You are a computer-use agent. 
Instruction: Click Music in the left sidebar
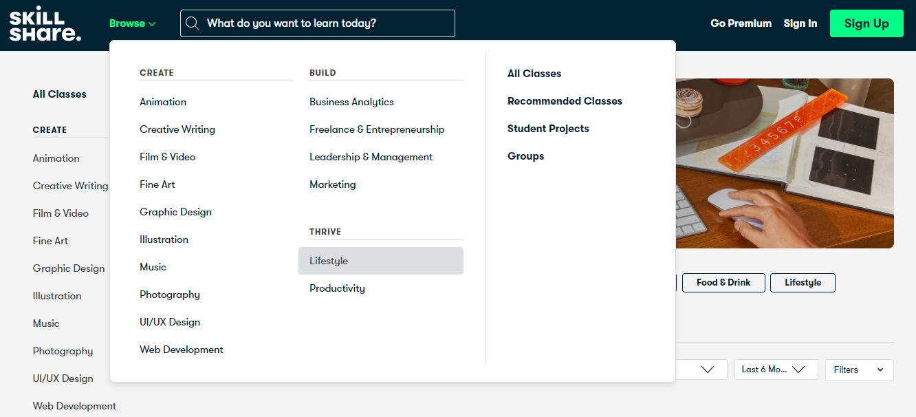coord(46,323)
